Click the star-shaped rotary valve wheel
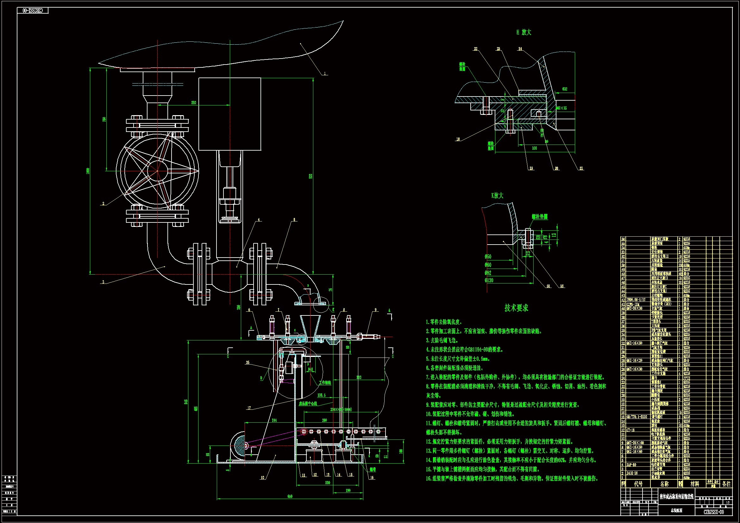The height and width of the screenshot is (523, 740). [x=157, y=171]
